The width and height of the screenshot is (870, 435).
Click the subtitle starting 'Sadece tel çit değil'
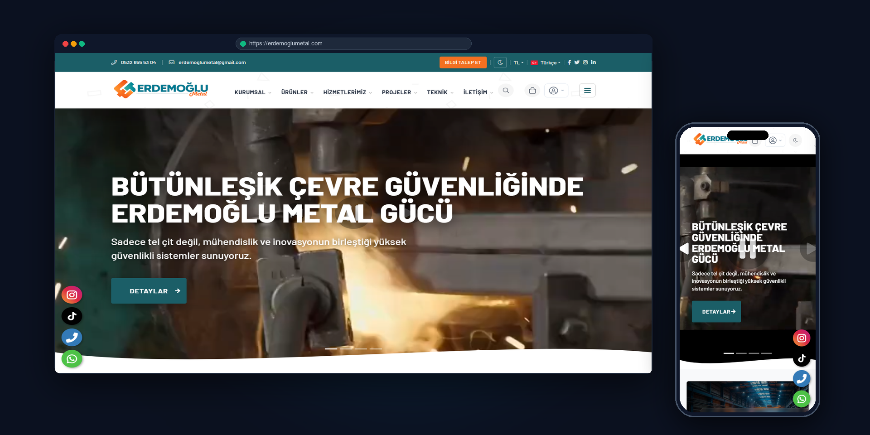click(259, 249)
